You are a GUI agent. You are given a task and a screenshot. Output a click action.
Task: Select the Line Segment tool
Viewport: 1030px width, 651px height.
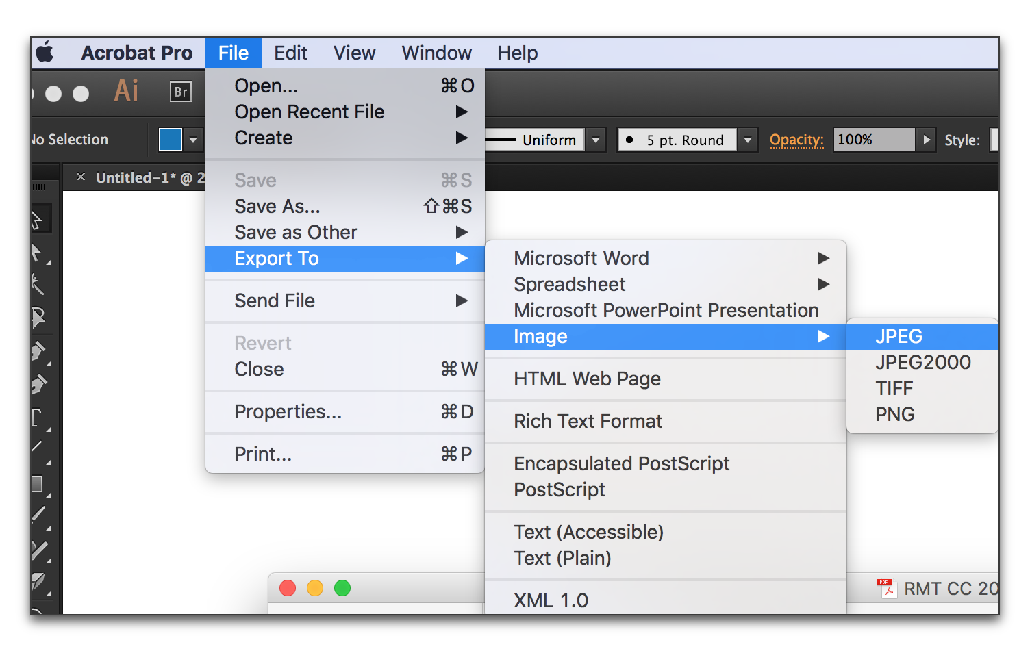coord(37,448)
